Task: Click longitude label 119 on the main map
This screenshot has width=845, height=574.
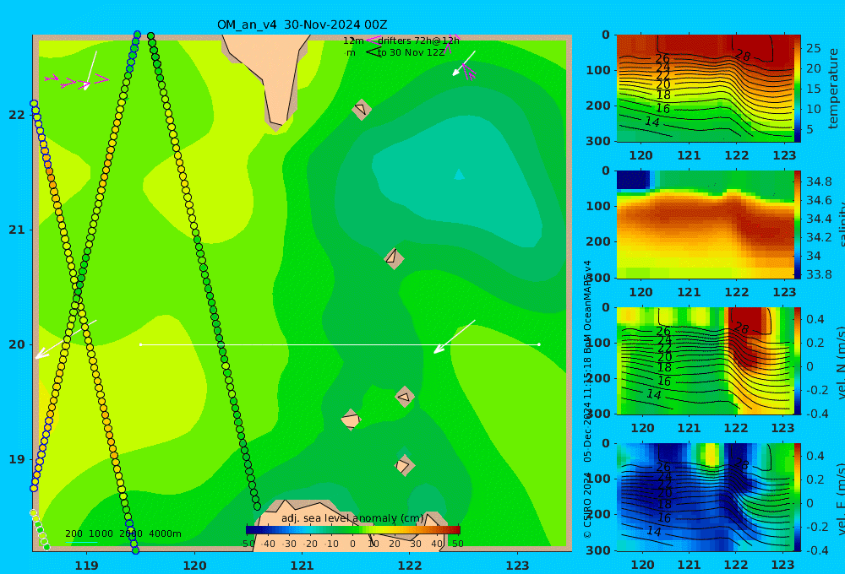Action: [x=87, y=566]
